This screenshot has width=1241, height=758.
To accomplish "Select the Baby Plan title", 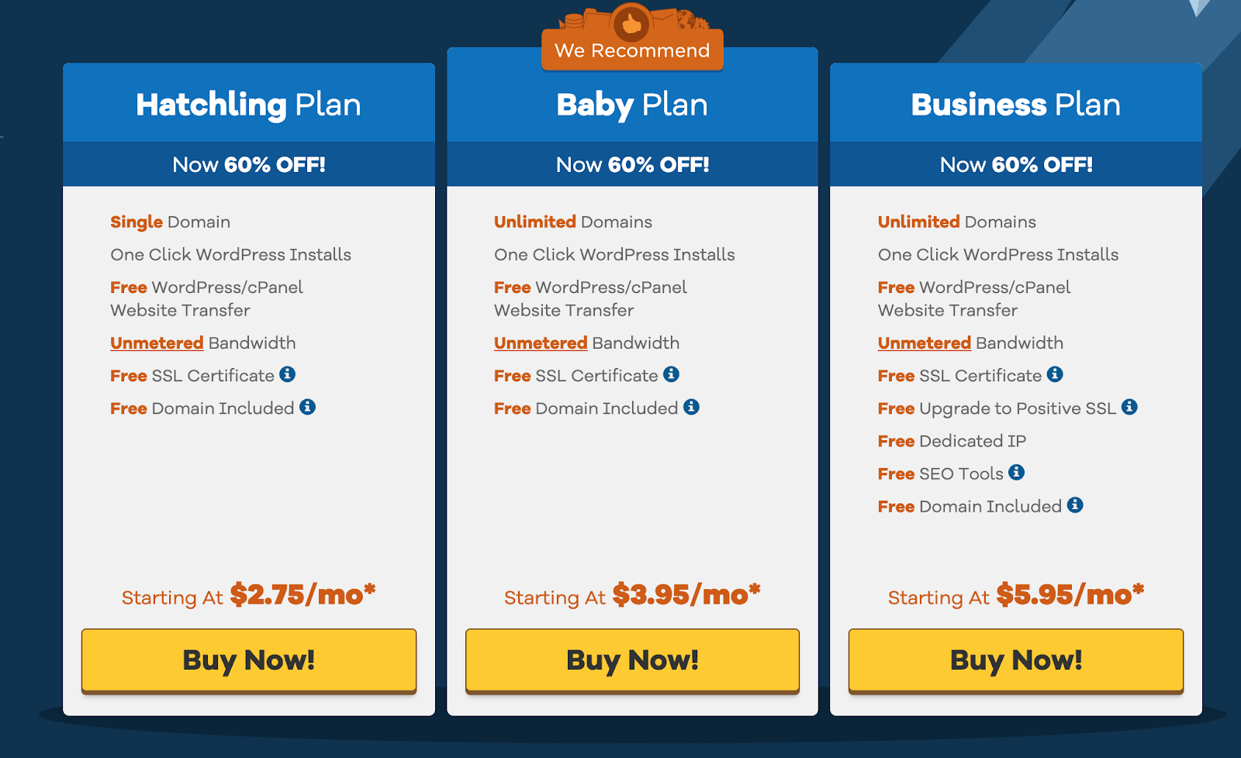I will tap(632, 105).
